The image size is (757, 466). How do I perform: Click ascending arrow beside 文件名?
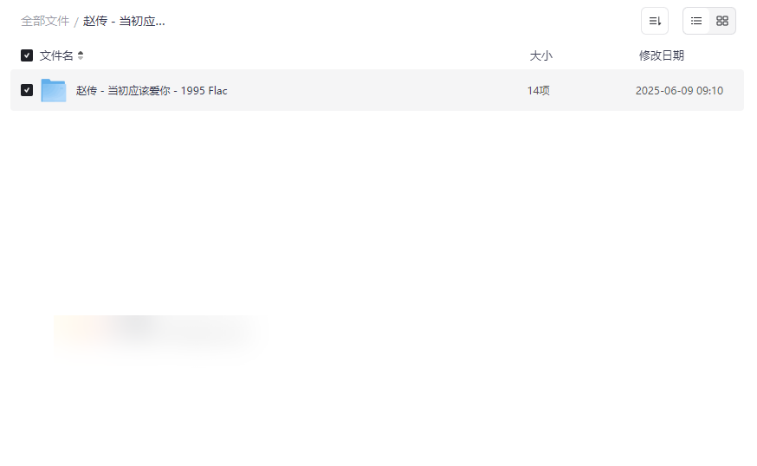click(81, 53)
